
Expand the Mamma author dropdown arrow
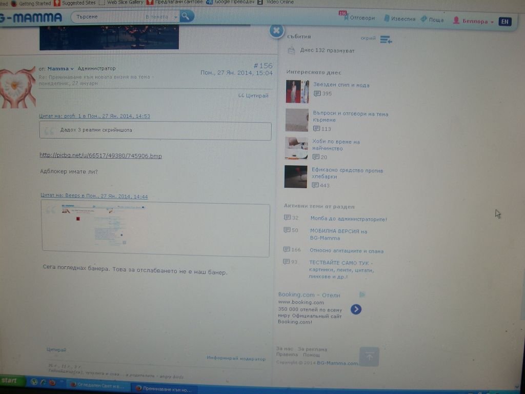click(72, 69)
